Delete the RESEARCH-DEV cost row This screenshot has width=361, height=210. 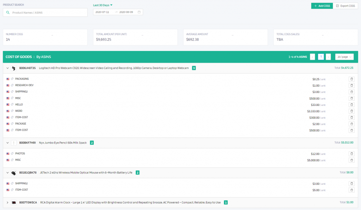pyautogui.click(x=351, y=85)
